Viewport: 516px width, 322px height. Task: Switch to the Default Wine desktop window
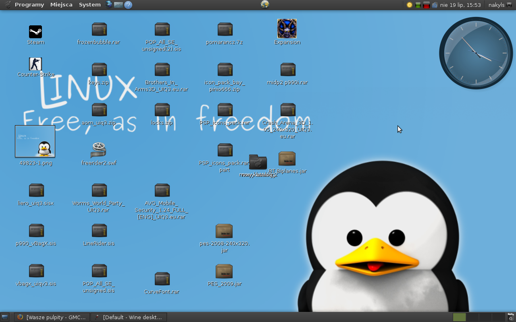(x=128, y=317)
